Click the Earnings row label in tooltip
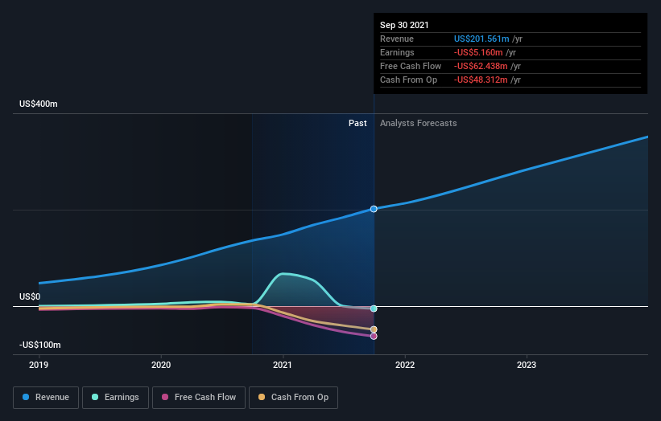 tap(397, 52)
